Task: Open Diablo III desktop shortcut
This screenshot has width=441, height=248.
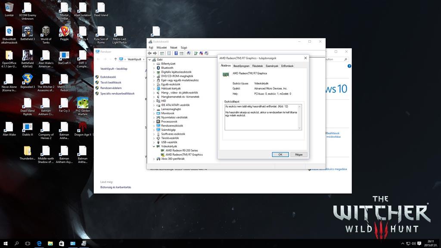Action: pos(28,129)
